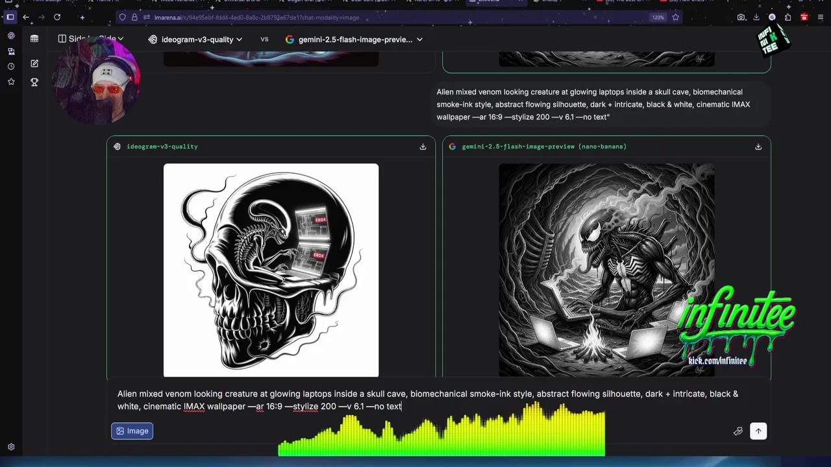This screenshot has height=467, width=831.
Task: Open the venom campfire image from gemini
Action: (x=606, y=270)
